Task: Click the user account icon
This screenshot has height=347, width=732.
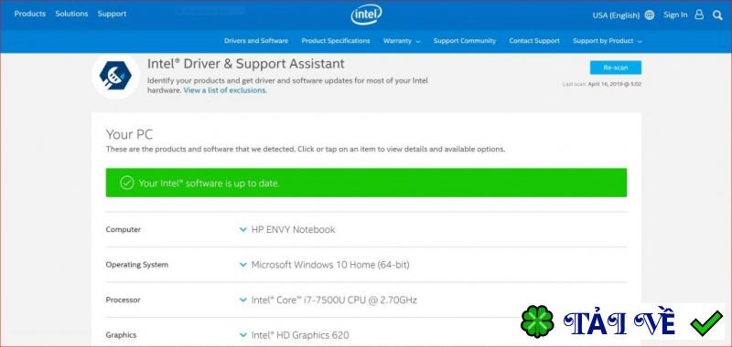Action: 699,15
